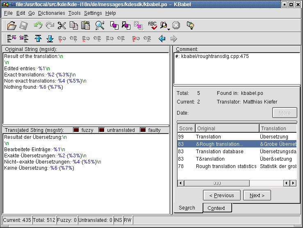This screenshot has width=303, height=228.
Task: Click the Next > button
Action: 257,195
